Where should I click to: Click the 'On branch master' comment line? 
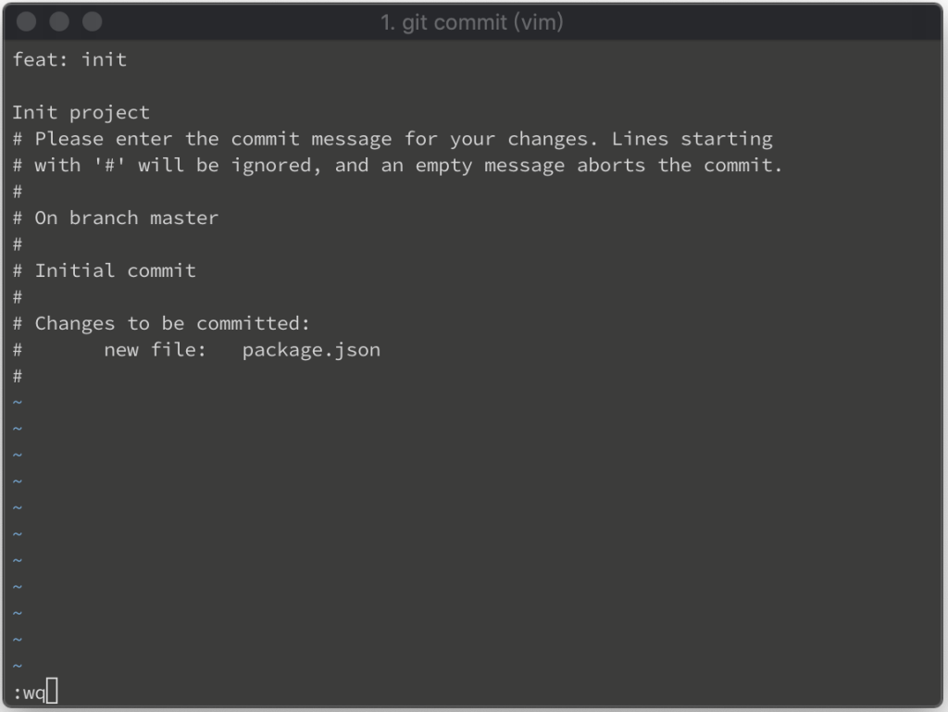pos(116,218)
